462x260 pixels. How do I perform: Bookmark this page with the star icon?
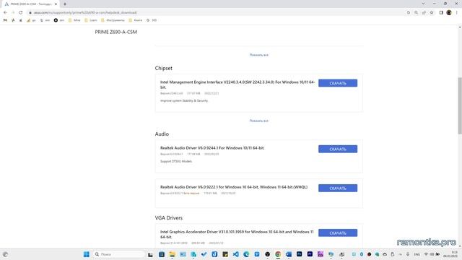click(432, 13)
